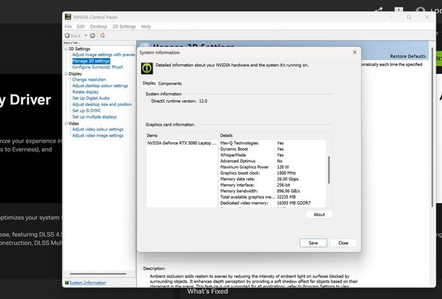Click the small System Information link icon
This screenshot has width=442, height=299.
click(x=67, y=283)
